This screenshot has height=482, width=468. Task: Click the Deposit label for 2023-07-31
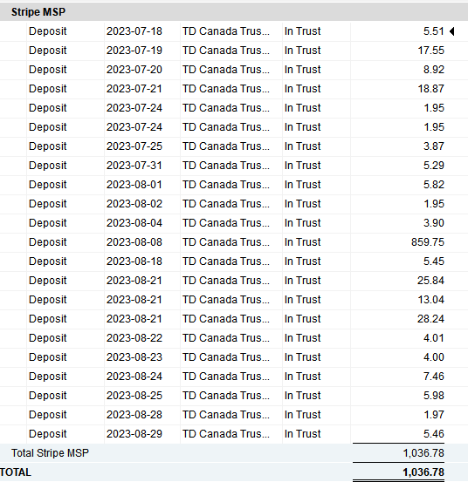click(48, 166)
